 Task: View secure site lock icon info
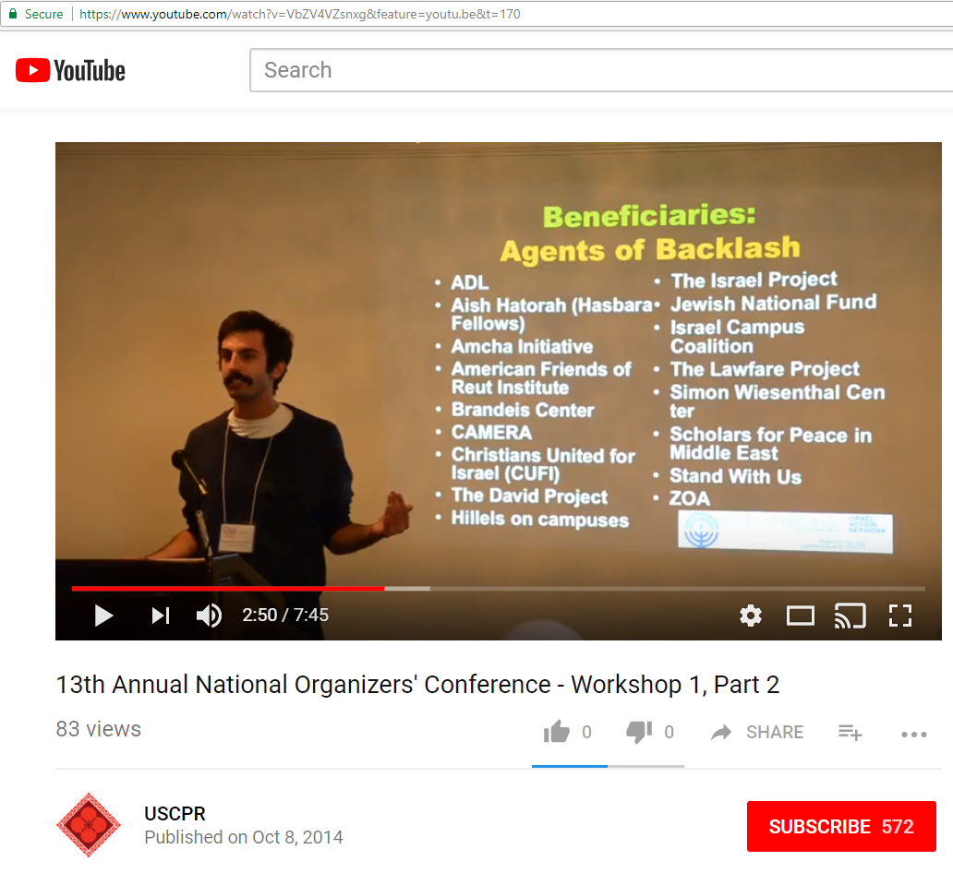(x=13, y=14)
